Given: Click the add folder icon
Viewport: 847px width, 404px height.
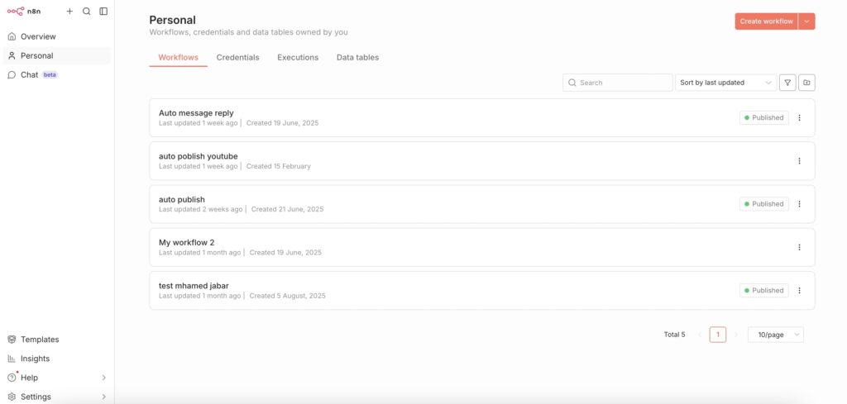Looking at the screenshot, I should click(806, 83).
